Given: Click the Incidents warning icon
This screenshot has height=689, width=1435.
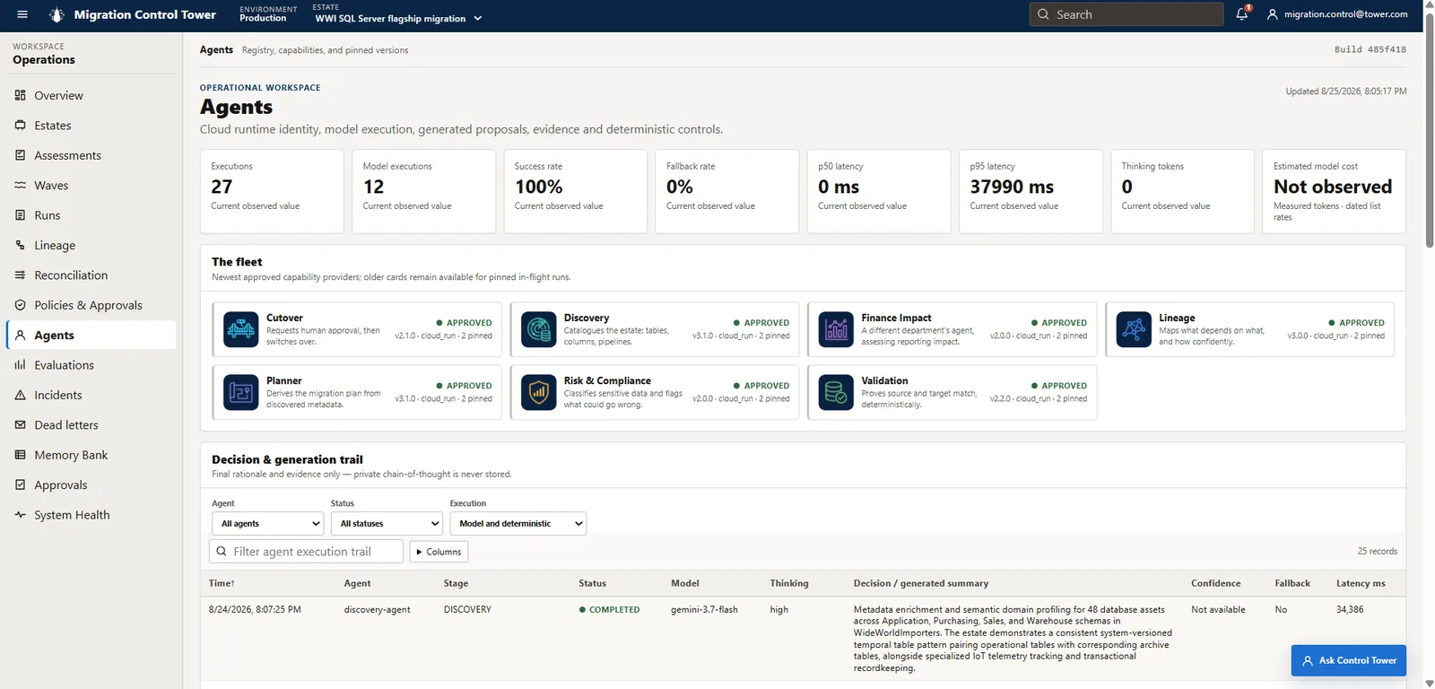Looking at the screenshot, I should point(21,395).
